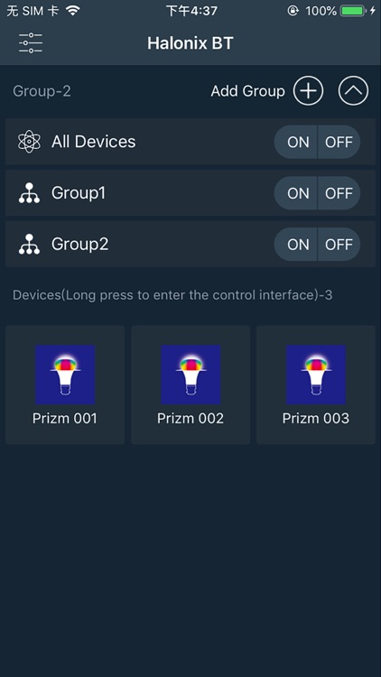The height and width of the screenshot is (677, 381).
Task: Turn All Devices OFF
Action: pos(339,142)
